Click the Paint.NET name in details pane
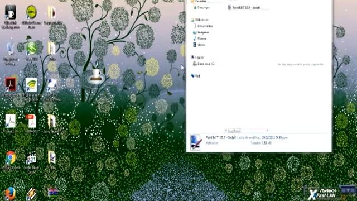The width and height of the screenshot is (357, 201). (221, 138)
